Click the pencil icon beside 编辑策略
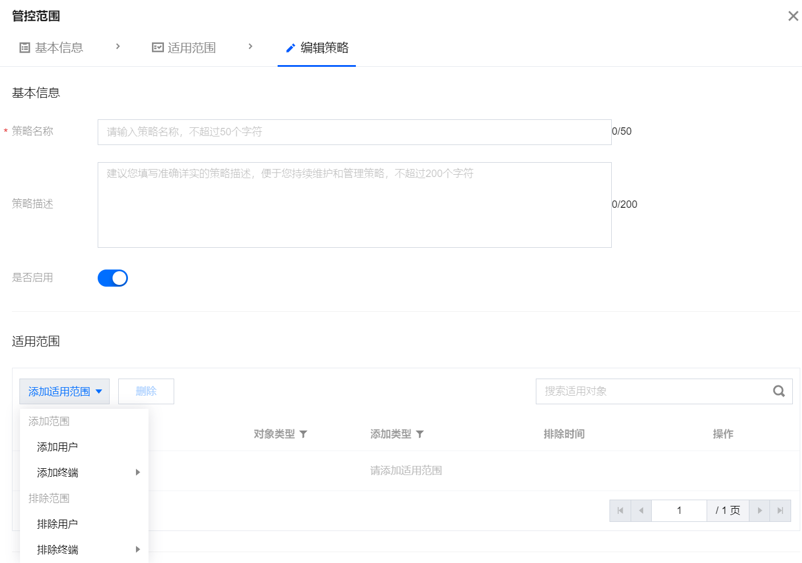802x563 pixels. click(290, 47)
